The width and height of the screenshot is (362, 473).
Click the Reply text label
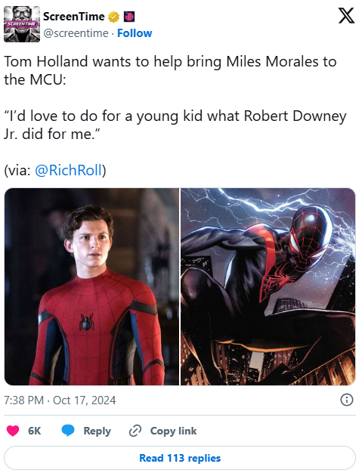[97, 431]
